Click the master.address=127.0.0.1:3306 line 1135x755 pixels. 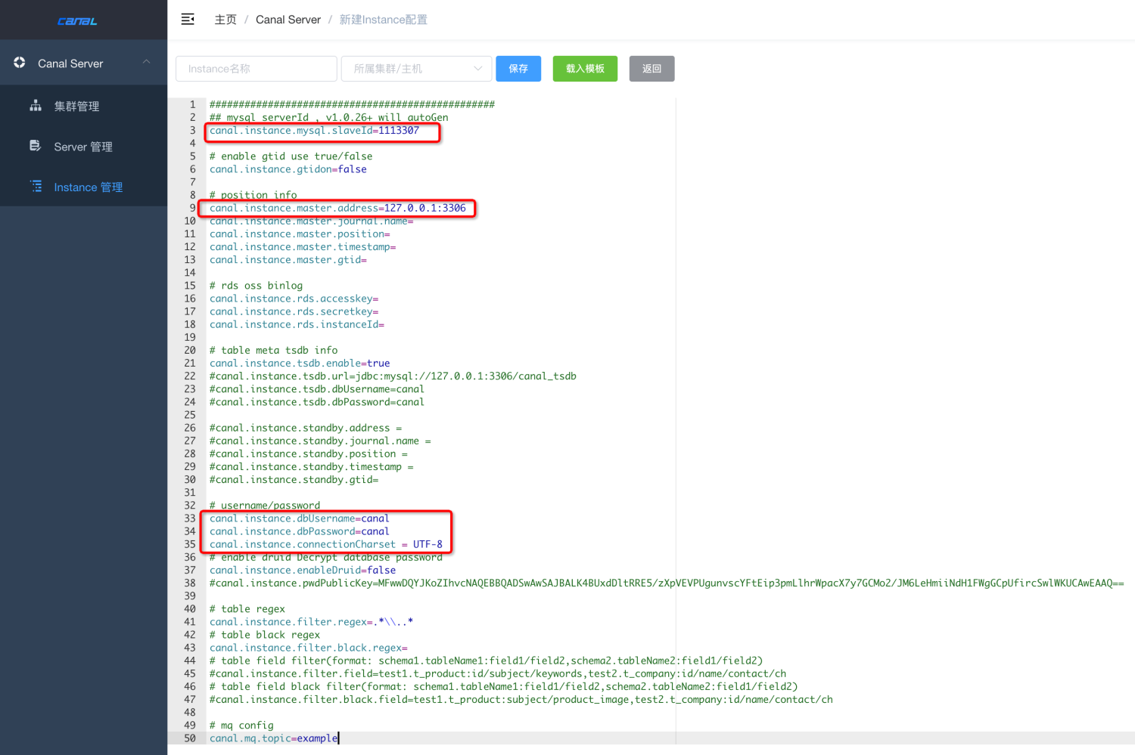337,208
